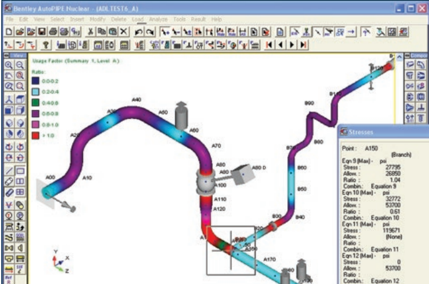Click the (None) allowable entry
Screen dimensions: 429x284
(x=393, y=236)
